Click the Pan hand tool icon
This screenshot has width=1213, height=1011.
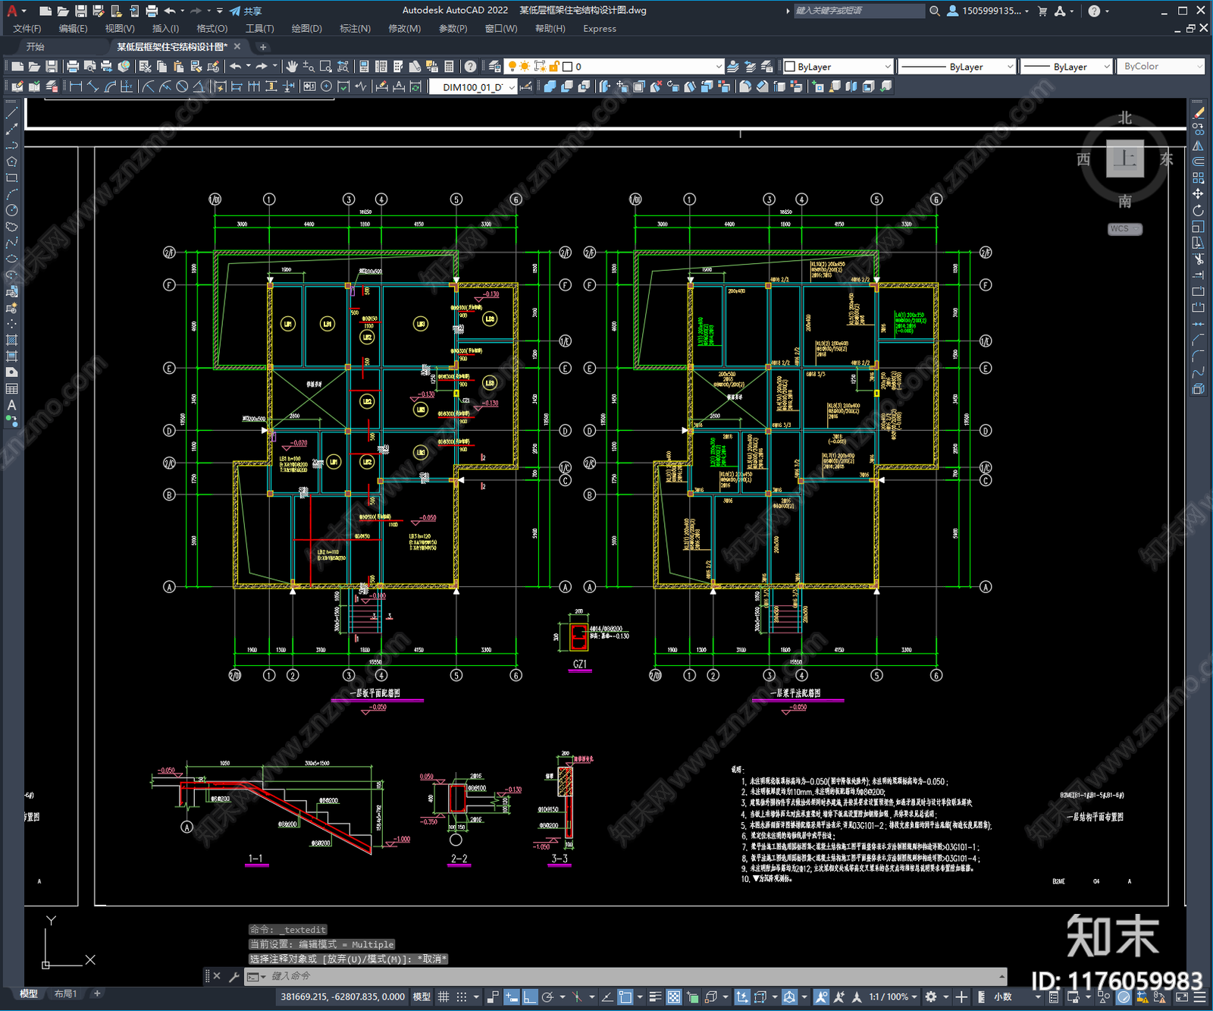292,67
